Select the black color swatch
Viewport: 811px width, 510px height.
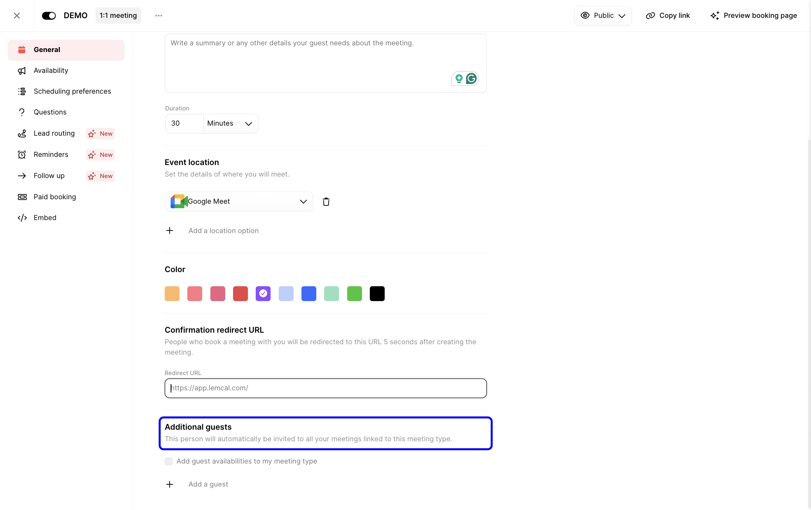(377, 294)
